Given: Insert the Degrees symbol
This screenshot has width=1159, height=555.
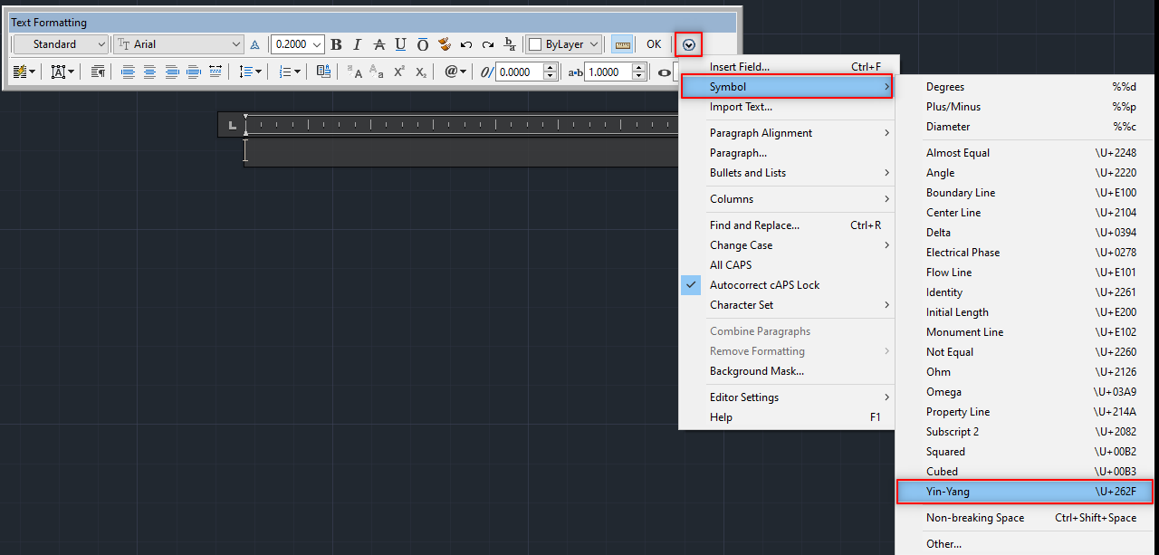Looking at the screenshot, I should pos(1027,87).
